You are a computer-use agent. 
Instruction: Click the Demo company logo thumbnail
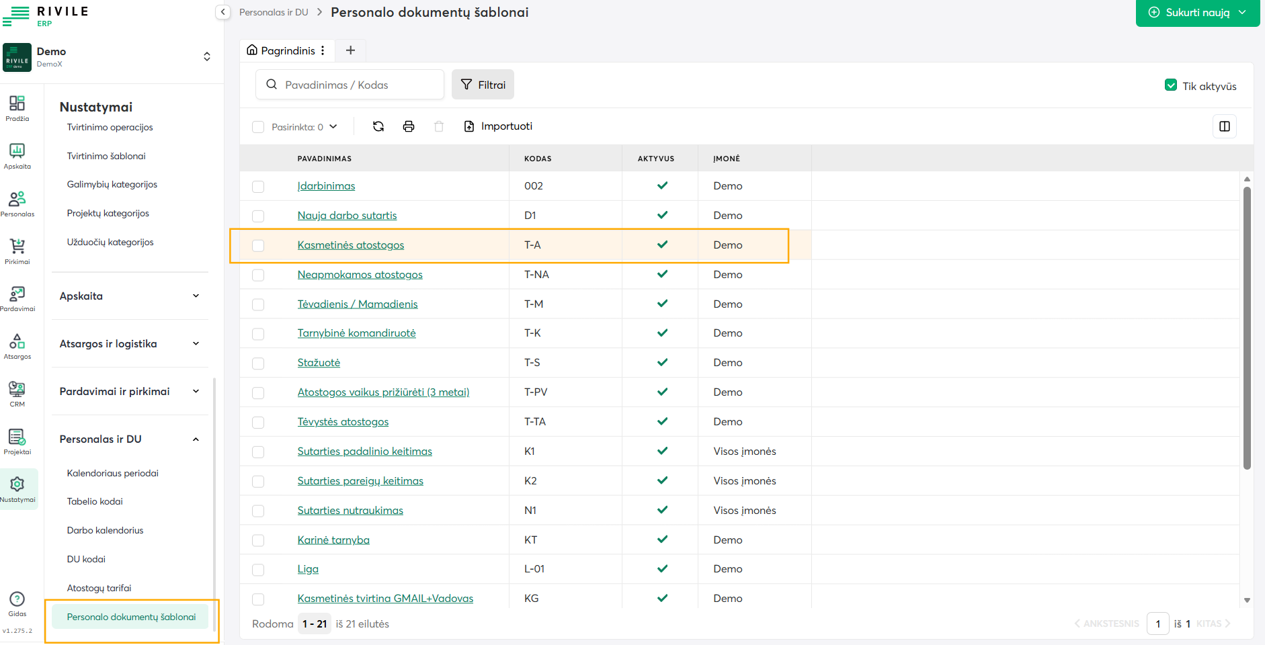point(17,57)
